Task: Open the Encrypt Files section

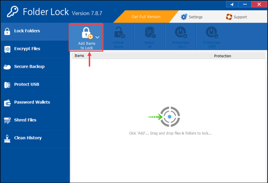Action: tap(35, 49)
